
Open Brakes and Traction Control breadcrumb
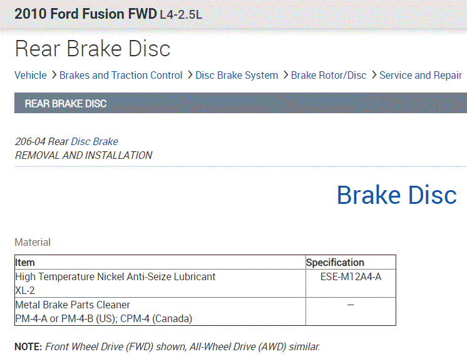point(121,75)
